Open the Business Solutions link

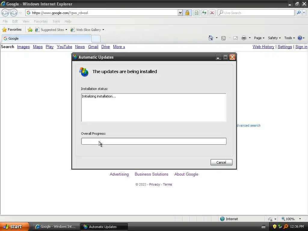152,174
